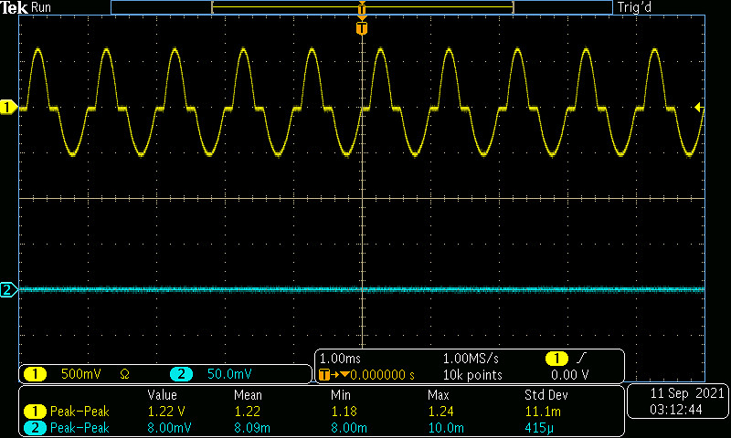Click the 50.0mV channel 2 scale value
This screenshot has width=731, height=438.
click(x=229, y=374)
